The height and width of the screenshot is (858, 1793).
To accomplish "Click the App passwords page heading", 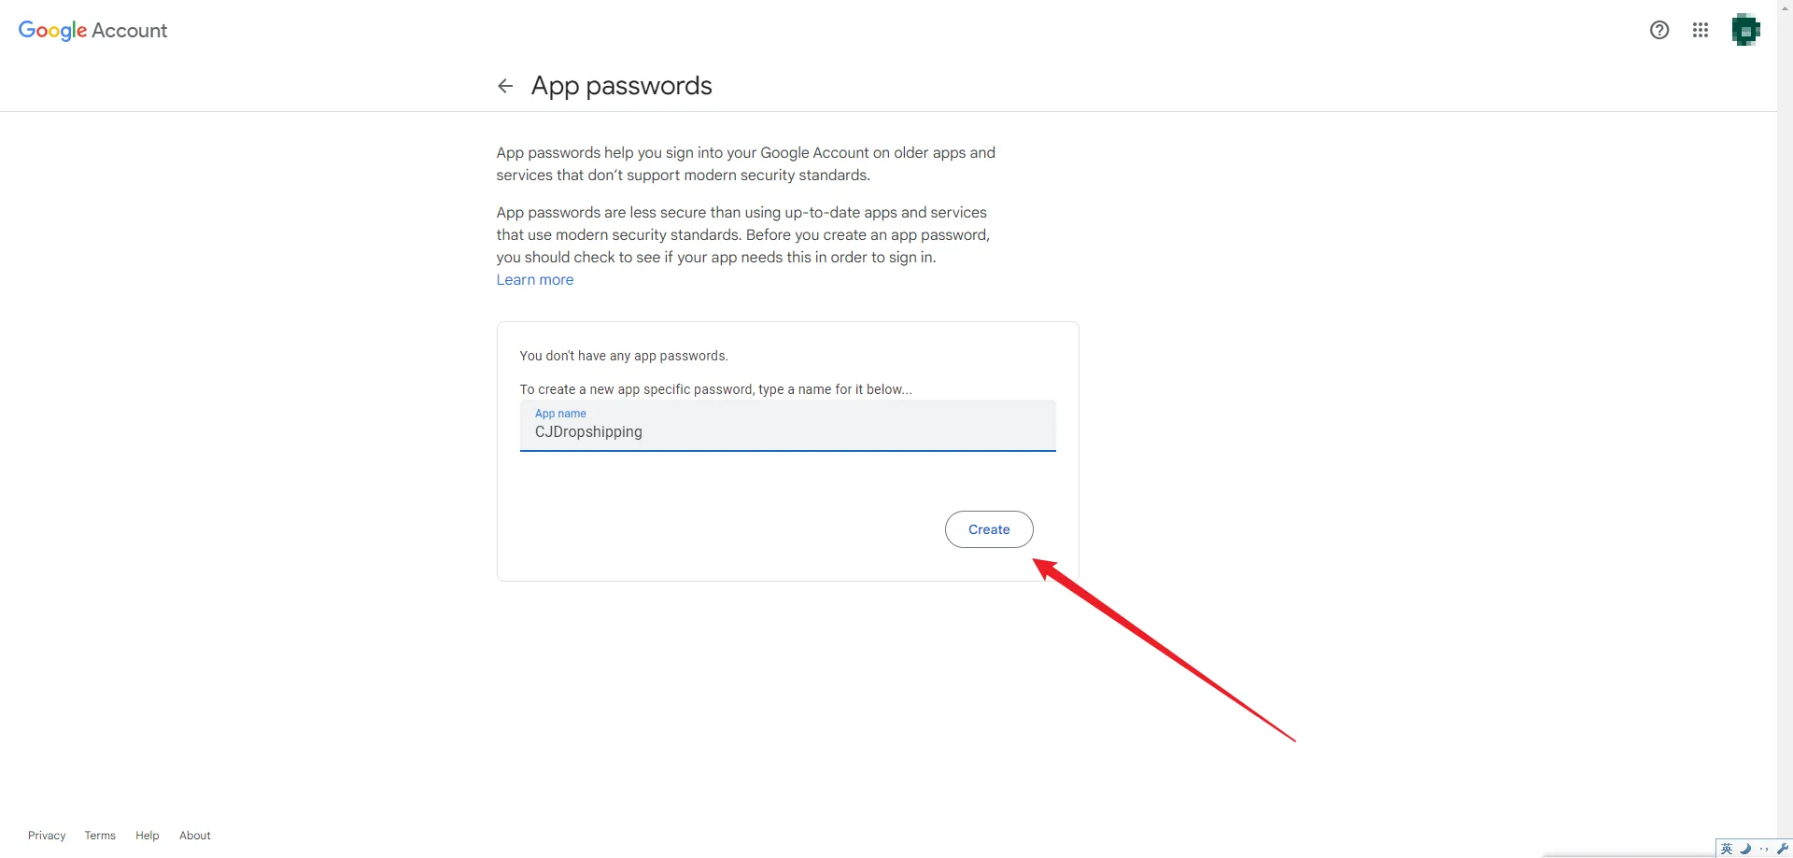I will click(x=621, y=86).
